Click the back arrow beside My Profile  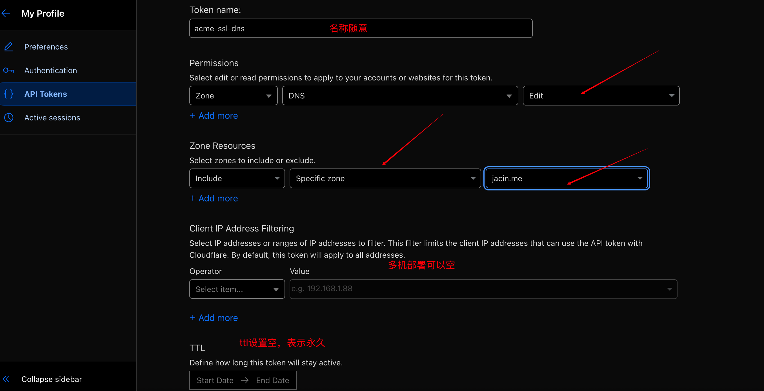click(x=6, y=13)
